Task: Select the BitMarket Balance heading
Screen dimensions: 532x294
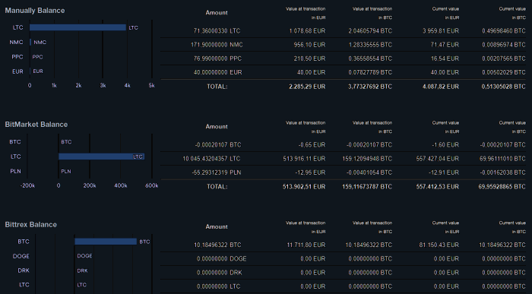Action: tap(36, 125)
